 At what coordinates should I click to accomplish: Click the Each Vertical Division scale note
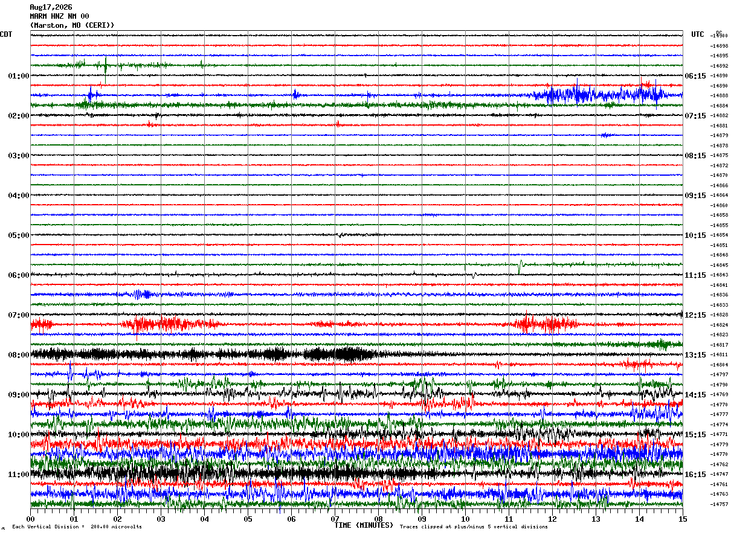[x=77, y=527]
